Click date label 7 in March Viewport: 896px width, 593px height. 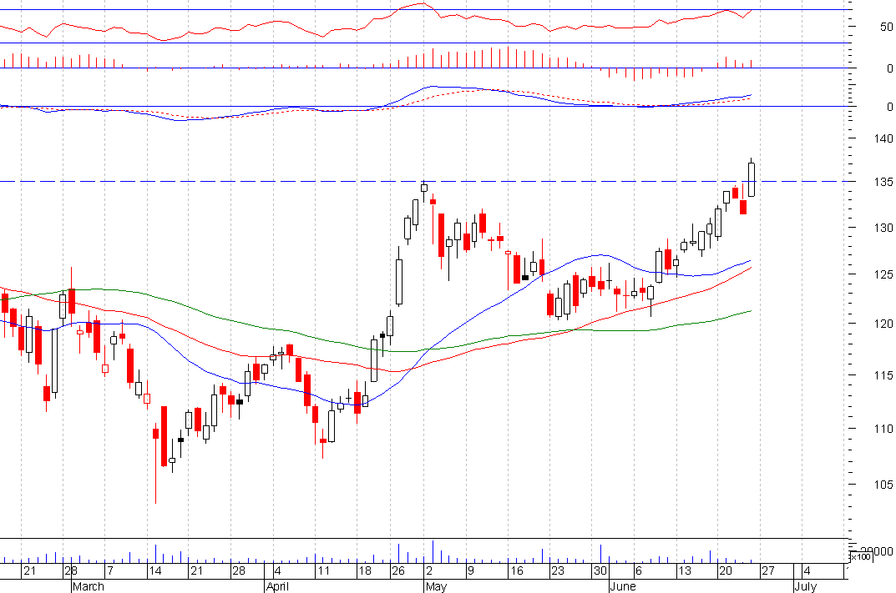click(110, 570)
